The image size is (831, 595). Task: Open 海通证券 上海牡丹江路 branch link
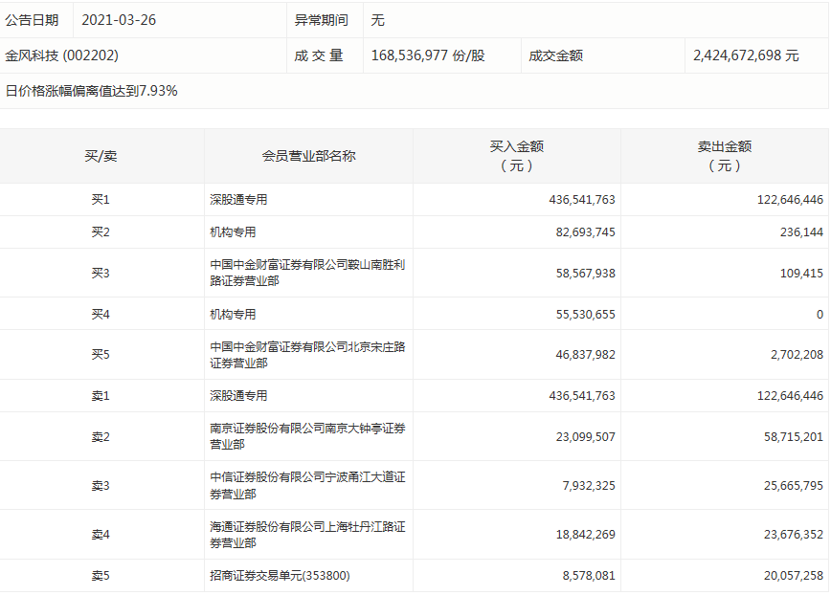click(x=307, y=534)
